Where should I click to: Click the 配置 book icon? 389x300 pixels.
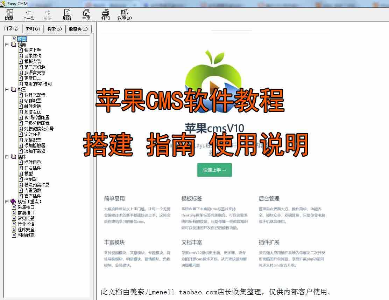point(13,89)
